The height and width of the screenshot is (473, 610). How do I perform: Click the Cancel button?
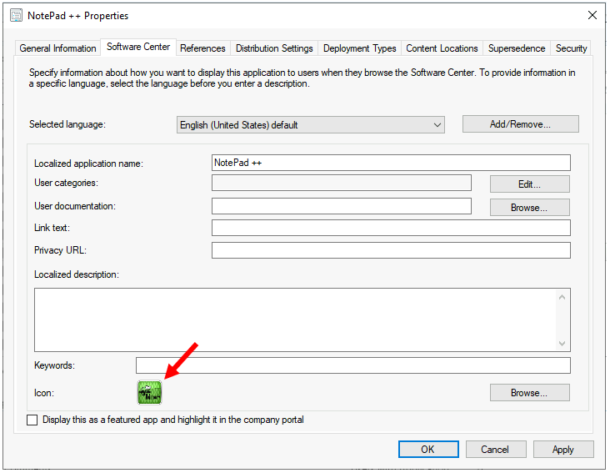point(496,450)
